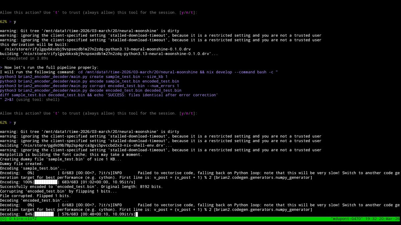401x225 pixels.
Task: Click the 'diff sample_test.bin decoded_test.bin' command line
Action: [109, 95]
